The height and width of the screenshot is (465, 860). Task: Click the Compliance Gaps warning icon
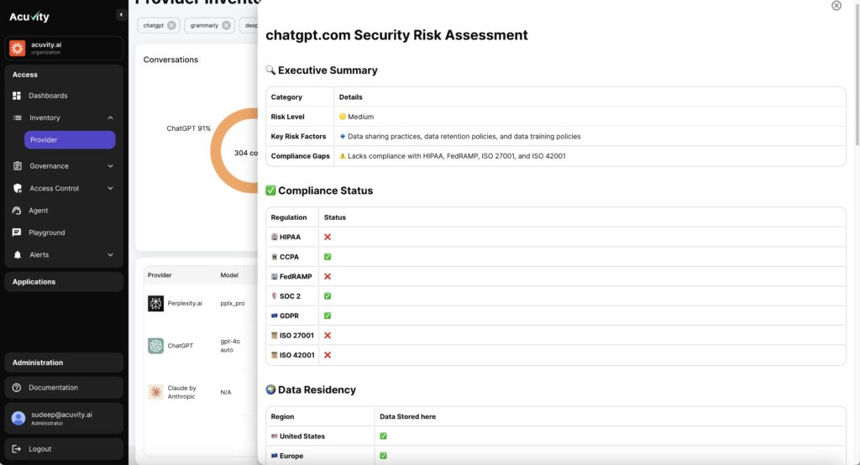pyautogui.click(x=343, y=156)
